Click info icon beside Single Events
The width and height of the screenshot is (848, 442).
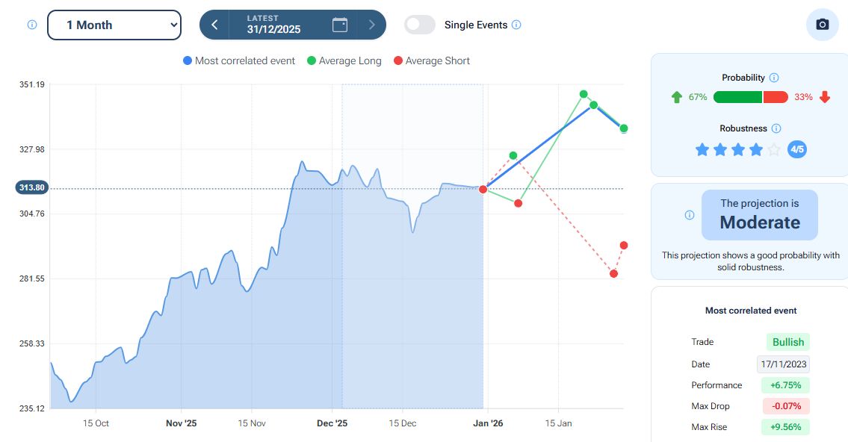point(516,25)
